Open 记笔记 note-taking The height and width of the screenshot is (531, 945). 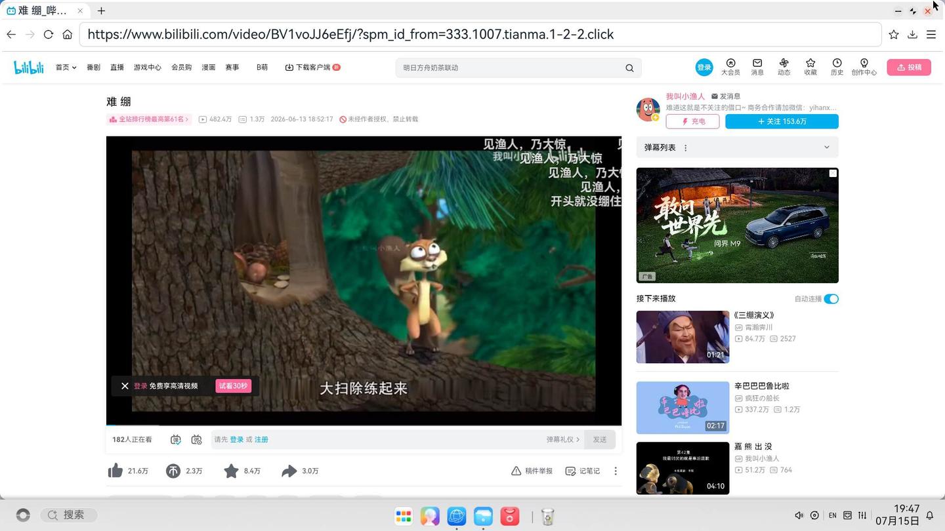(x=583, y=471)
